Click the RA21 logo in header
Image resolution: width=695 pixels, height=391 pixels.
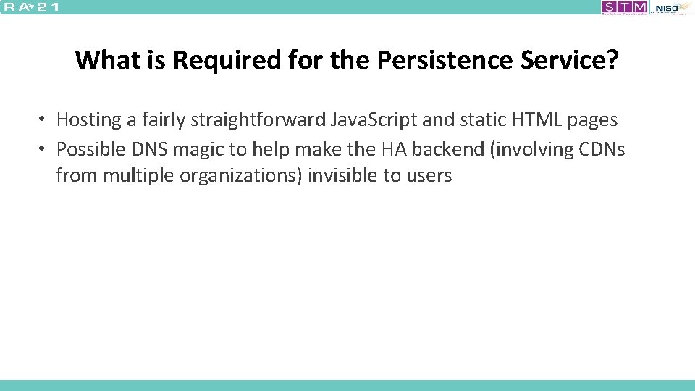point(30,7)
